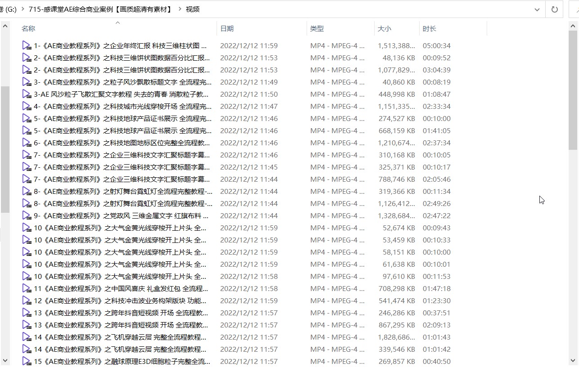Sort files by 日期 column header
Viewport: 579px width, 372px height.
(227, 28)
